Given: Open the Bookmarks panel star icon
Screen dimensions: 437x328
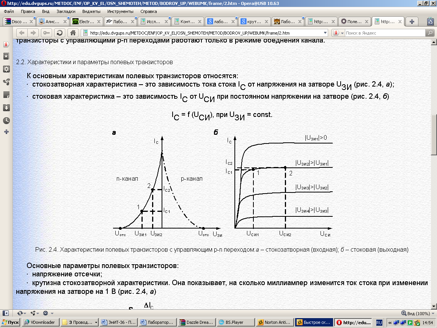Looking at the screenshot, I should (x=6, y=56).
